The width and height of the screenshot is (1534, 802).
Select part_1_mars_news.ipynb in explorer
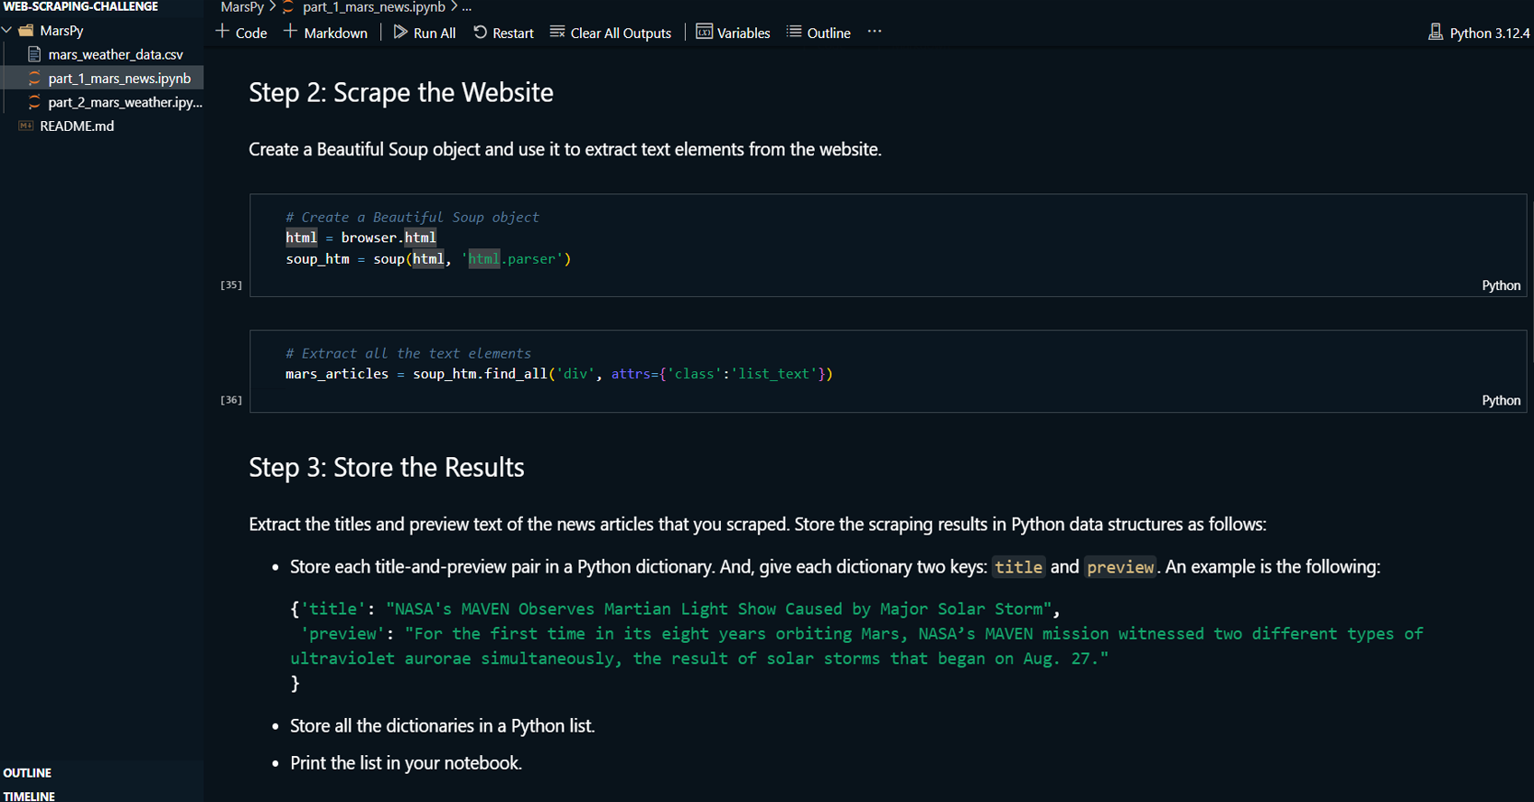coord(119,79)
